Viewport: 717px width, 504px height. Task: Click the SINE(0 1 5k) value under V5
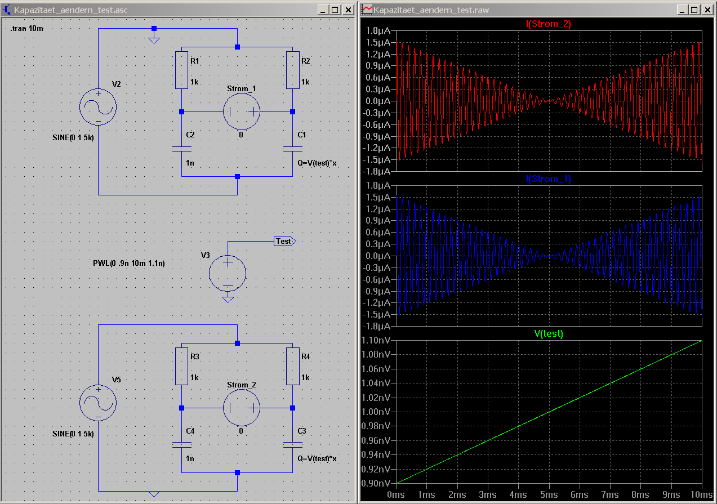click(x=73, y=434)
